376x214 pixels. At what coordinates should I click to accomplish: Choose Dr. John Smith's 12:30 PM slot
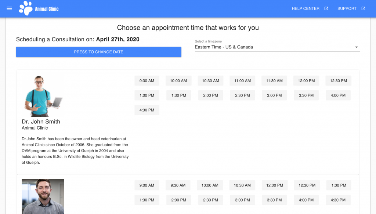point(338,81)
